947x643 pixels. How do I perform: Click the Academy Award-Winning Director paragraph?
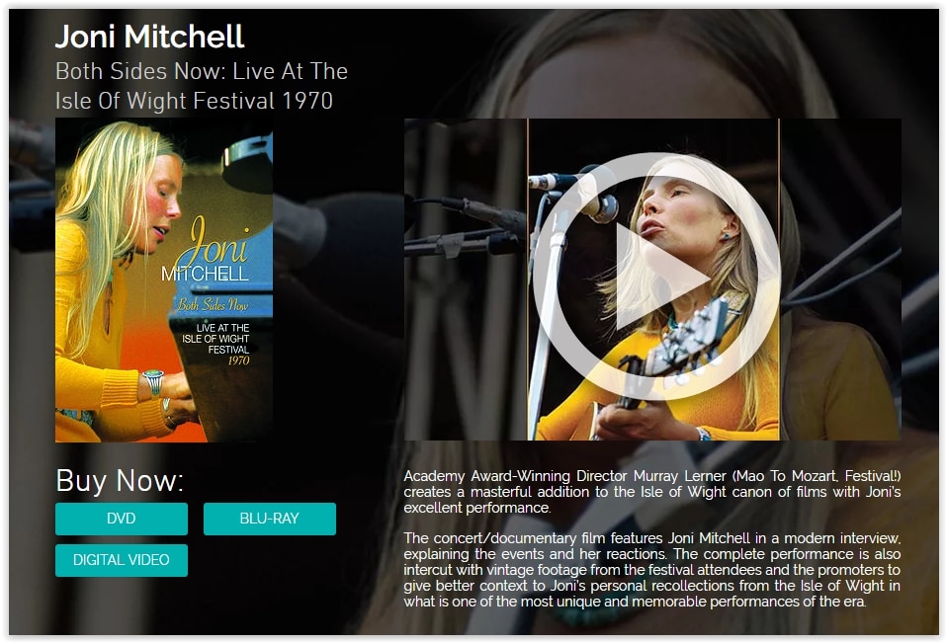[652, 492]
